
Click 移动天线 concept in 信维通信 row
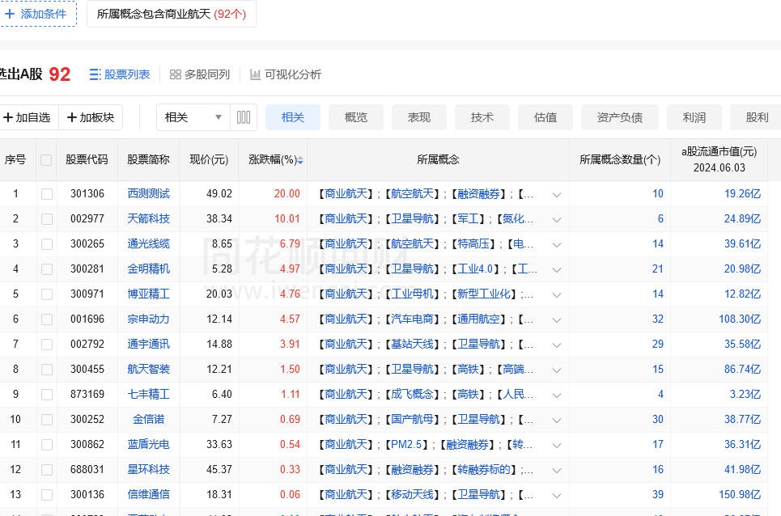[x=412, y=494]
